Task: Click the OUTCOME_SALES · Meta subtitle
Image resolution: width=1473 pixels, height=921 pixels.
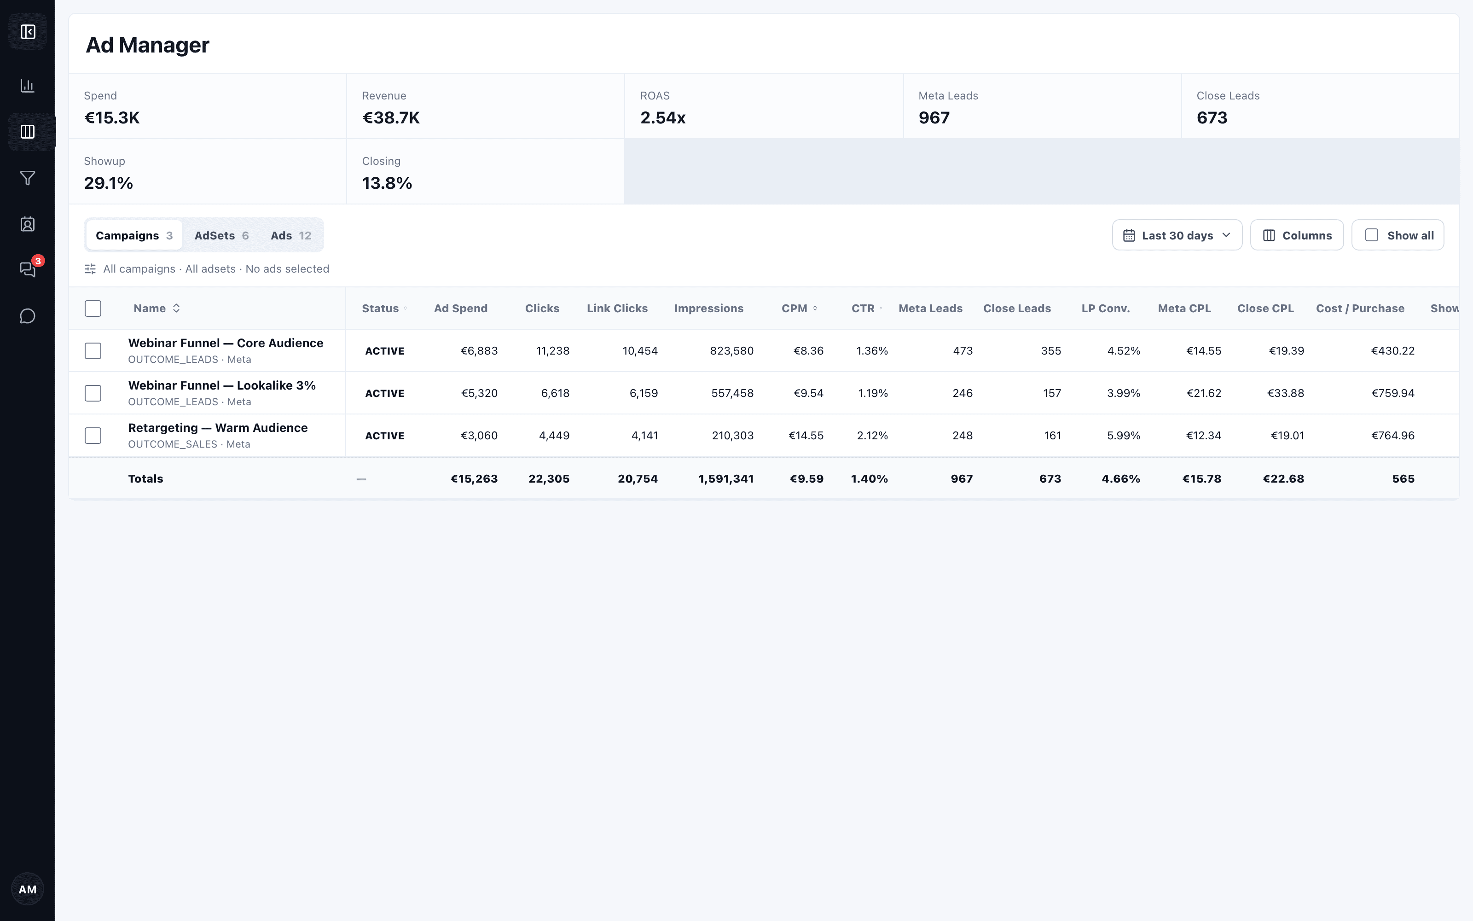Action: coord(189,444)
